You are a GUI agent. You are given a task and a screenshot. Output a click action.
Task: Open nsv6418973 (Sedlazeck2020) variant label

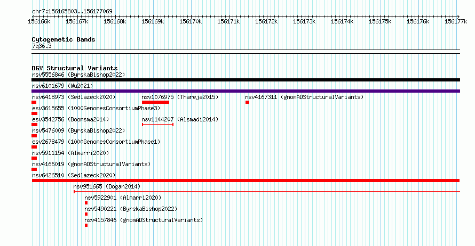74,97
